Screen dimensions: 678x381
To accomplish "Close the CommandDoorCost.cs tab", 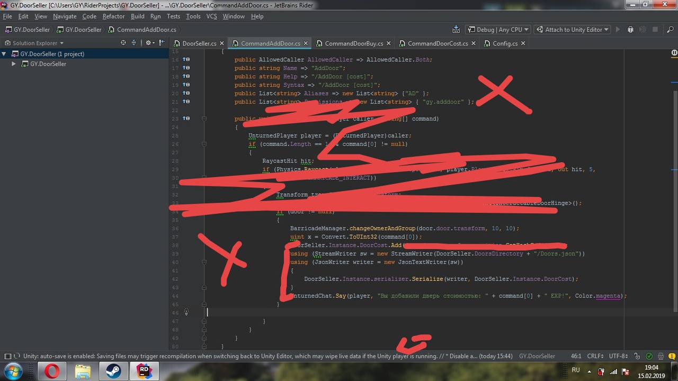I will pyautogui.click(x=473, y=43).
